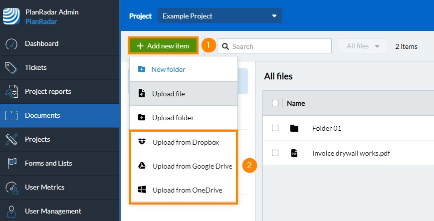This screenshot has width=434, height=221.
Task: Open Invoice drywall works.pdf file name
Action: [x=351, y=153]
